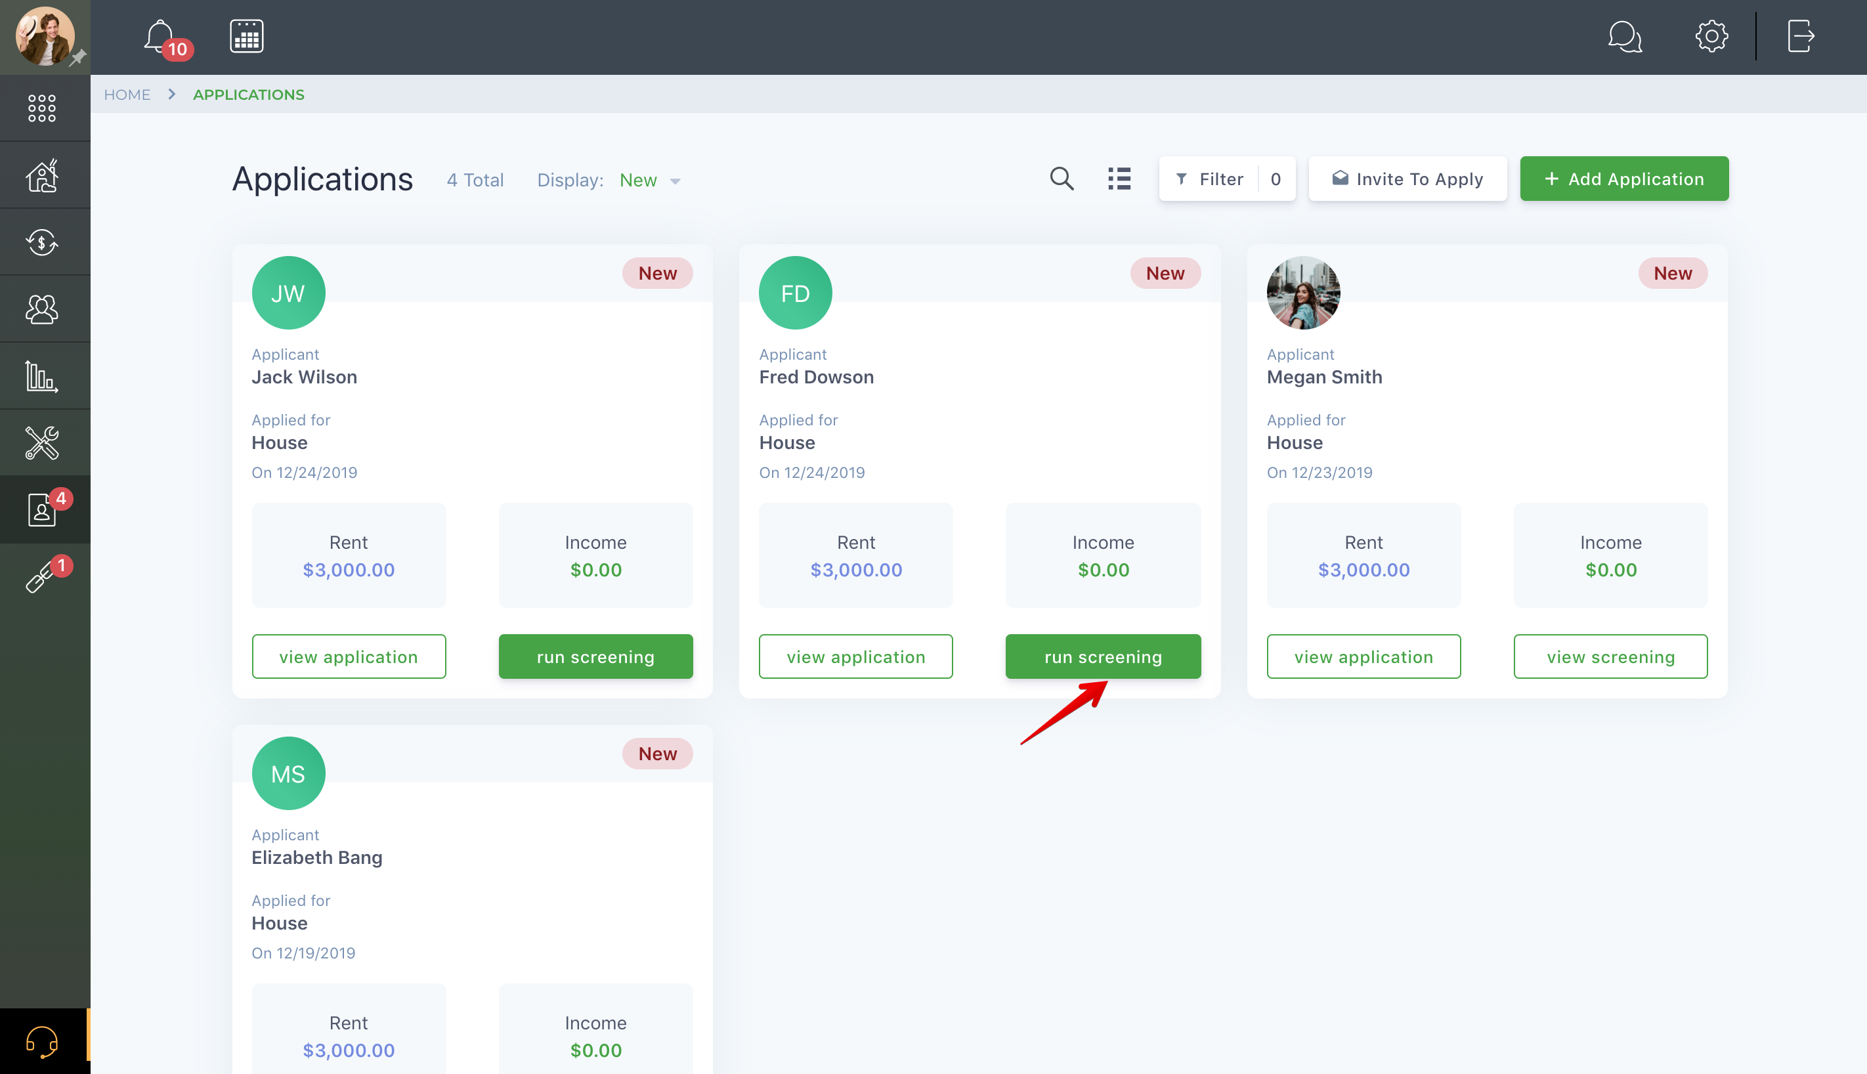Click the logout icon
The height and width of the screenshot is (1074, 1867).
(1801, 36)
